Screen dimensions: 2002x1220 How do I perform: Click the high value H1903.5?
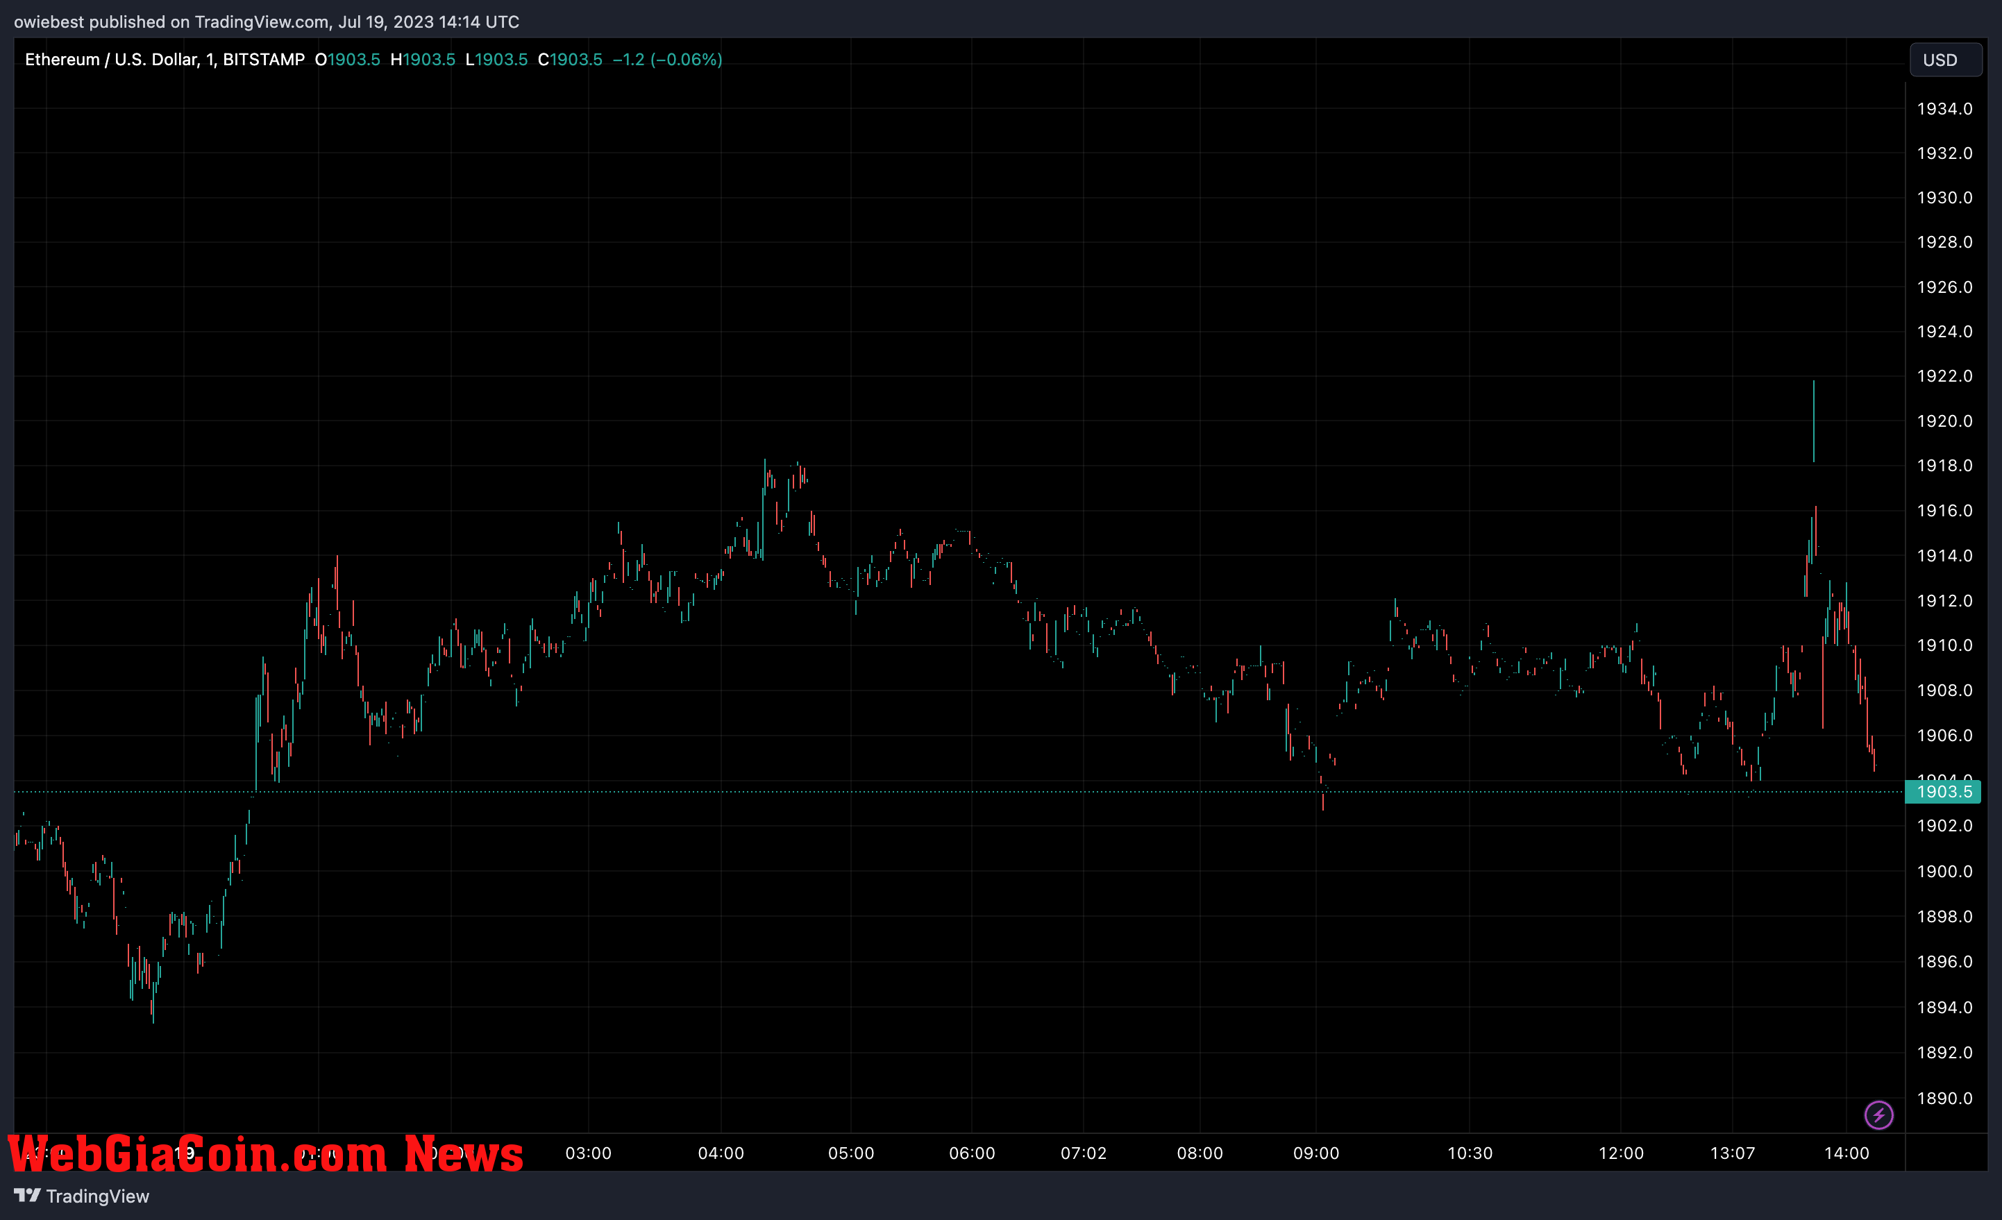423,59
